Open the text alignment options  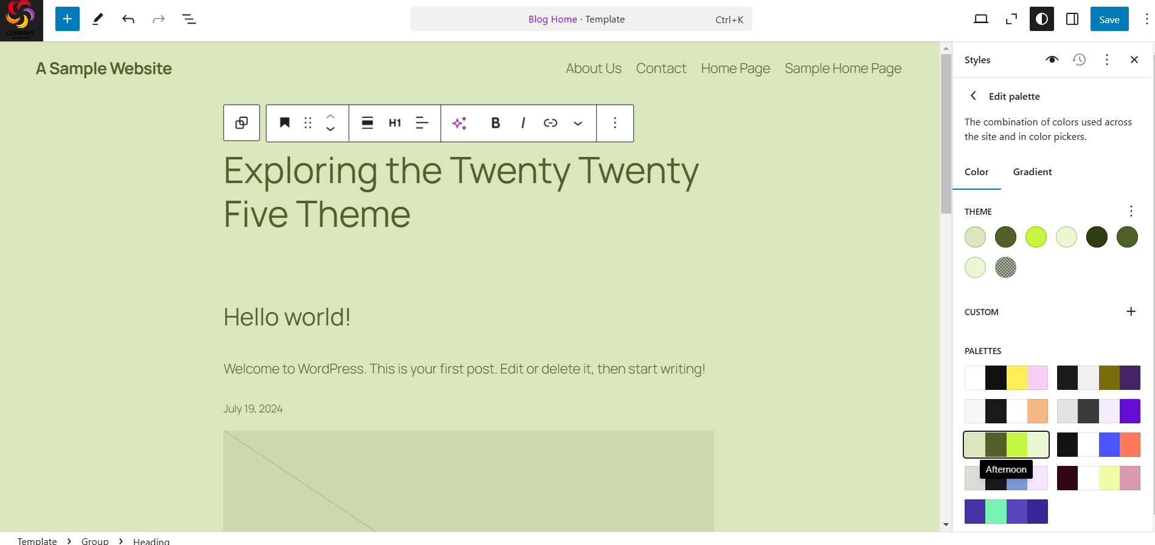click(x=422, y=123)
